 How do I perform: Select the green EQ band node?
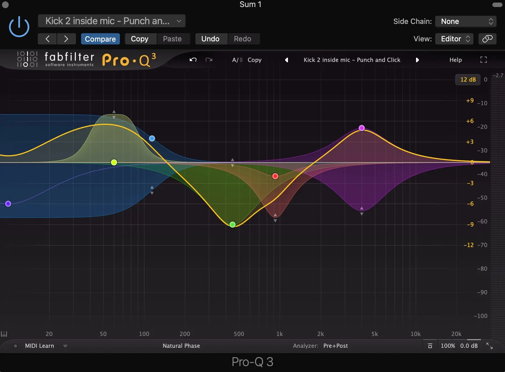[233, 225]
